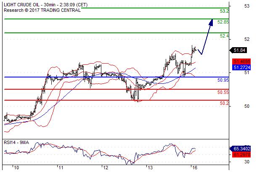Select the 52.85 resistance level label
The image size is (257, 176).
point(223,22)
